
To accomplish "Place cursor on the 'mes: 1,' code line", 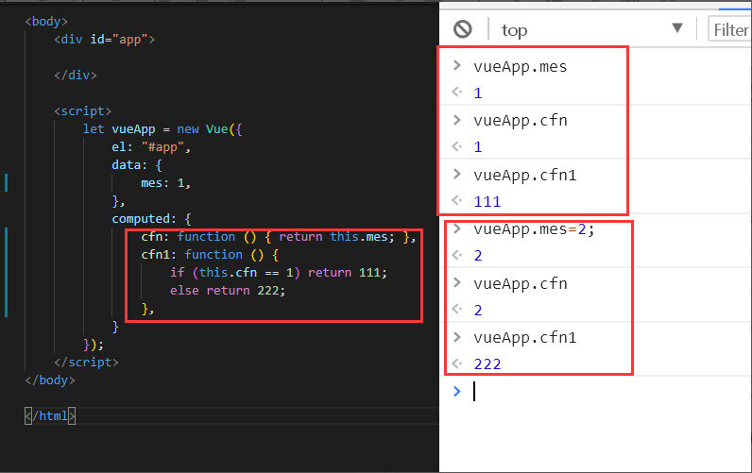I will [165, 183].
